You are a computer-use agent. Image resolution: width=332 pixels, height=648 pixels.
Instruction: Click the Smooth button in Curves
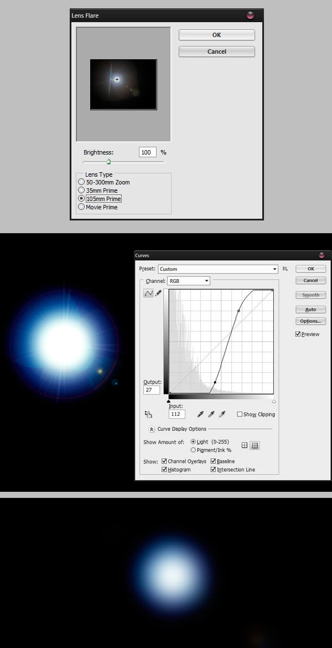coord(311,295)
